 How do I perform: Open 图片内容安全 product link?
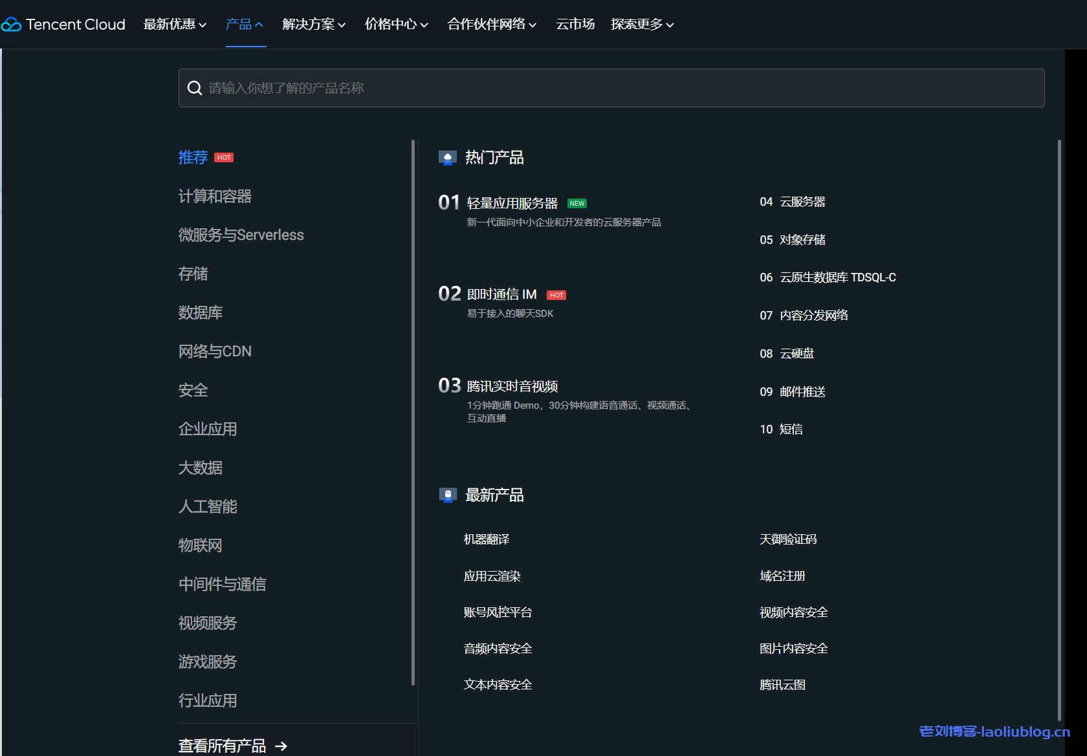click(794, 649)
